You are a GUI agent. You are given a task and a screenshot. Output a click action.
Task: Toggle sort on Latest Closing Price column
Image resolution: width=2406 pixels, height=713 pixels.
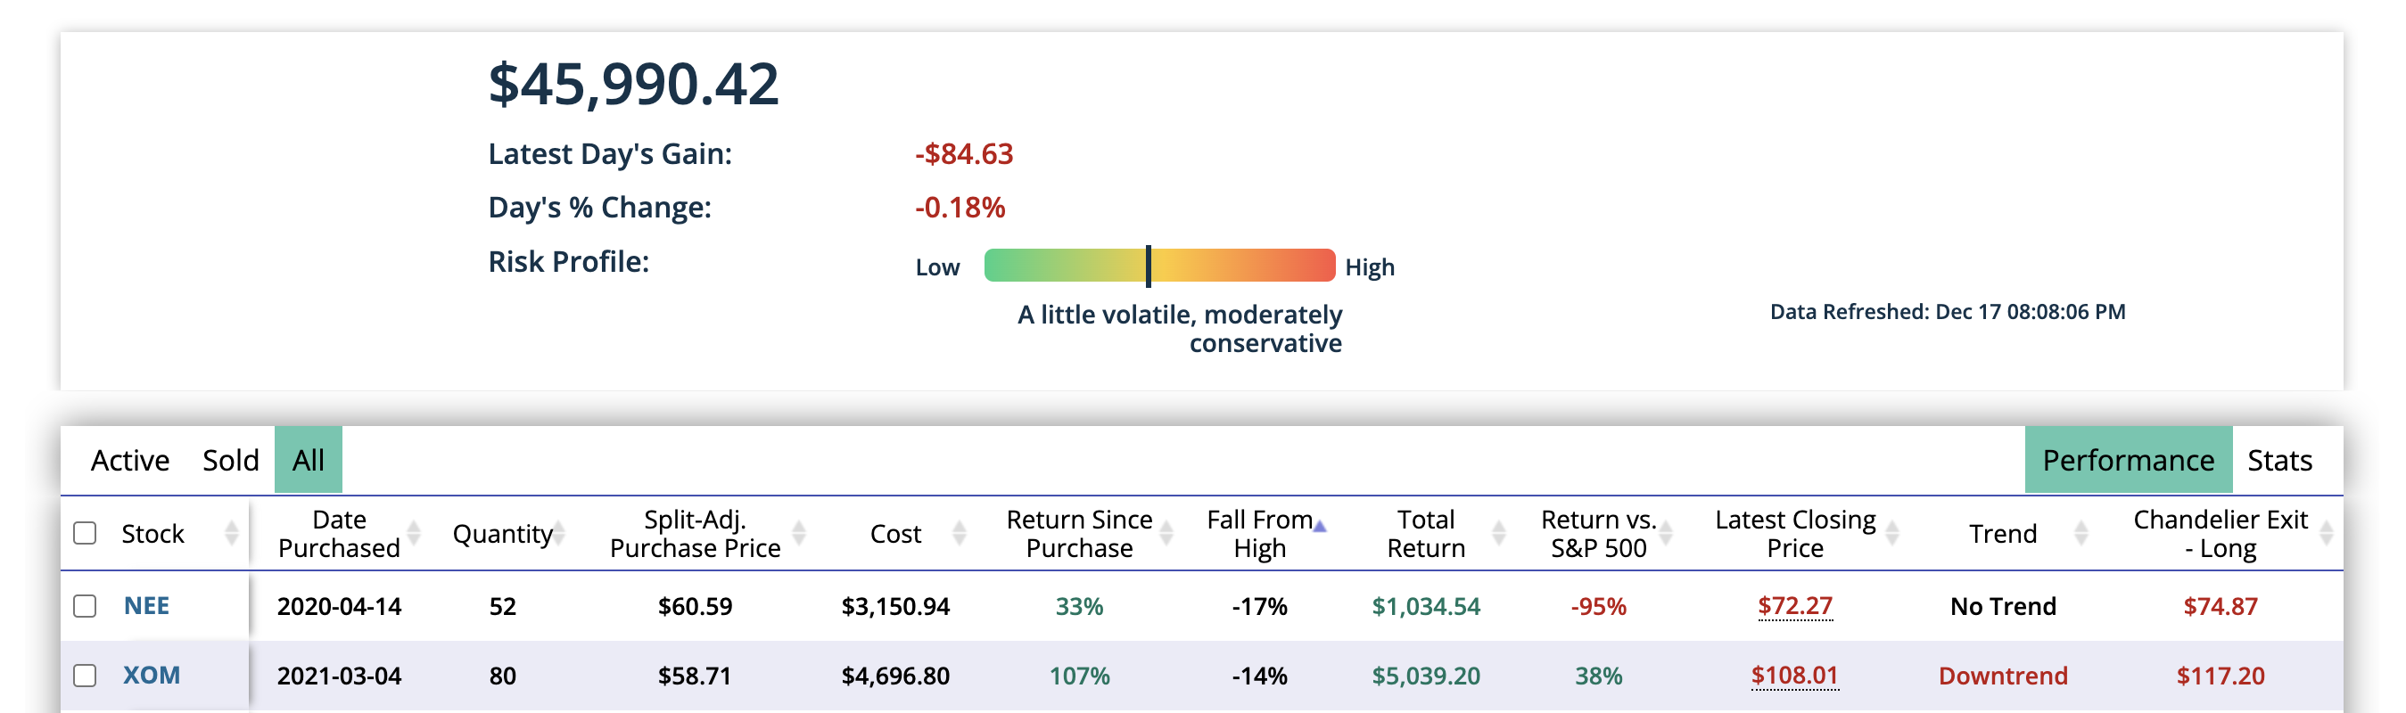coord(1892,533)
